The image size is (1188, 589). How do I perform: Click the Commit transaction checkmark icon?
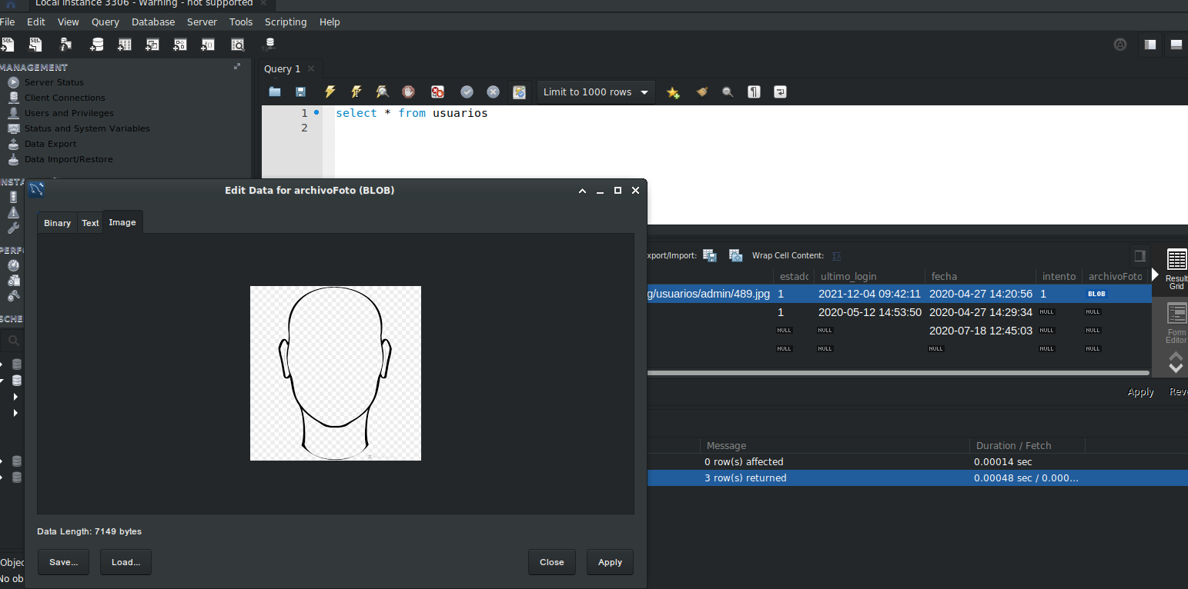pyautogui.click(x=467, y=92)
